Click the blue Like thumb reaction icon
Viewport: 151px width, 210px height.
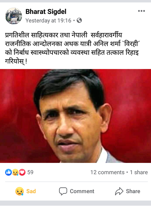(x=8, y=172)
